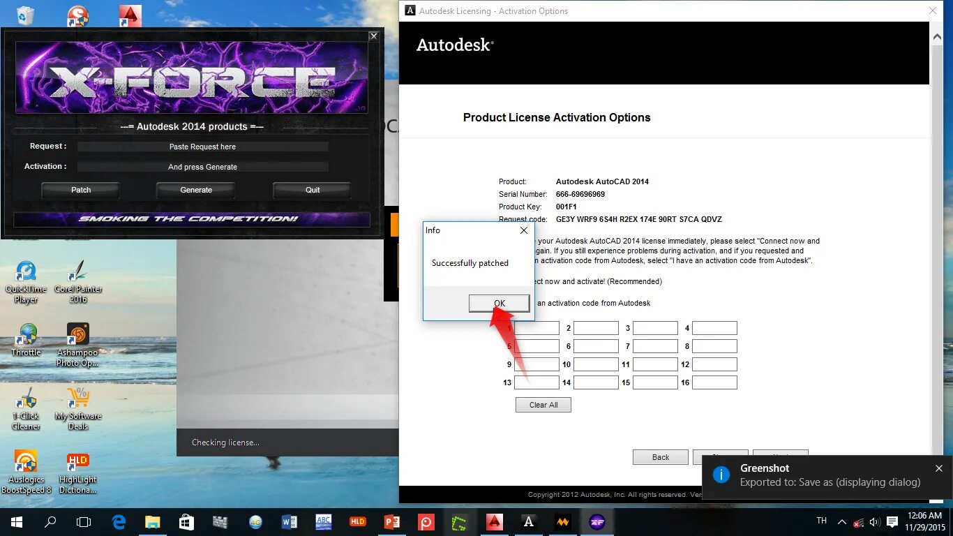Click Clear All below the code fields

[x=543, y=405]
